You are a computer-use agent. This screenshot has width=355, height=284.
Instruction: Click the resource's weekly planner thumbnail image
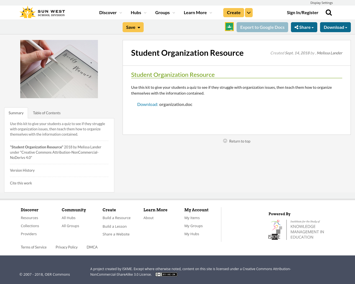point(59,69)
